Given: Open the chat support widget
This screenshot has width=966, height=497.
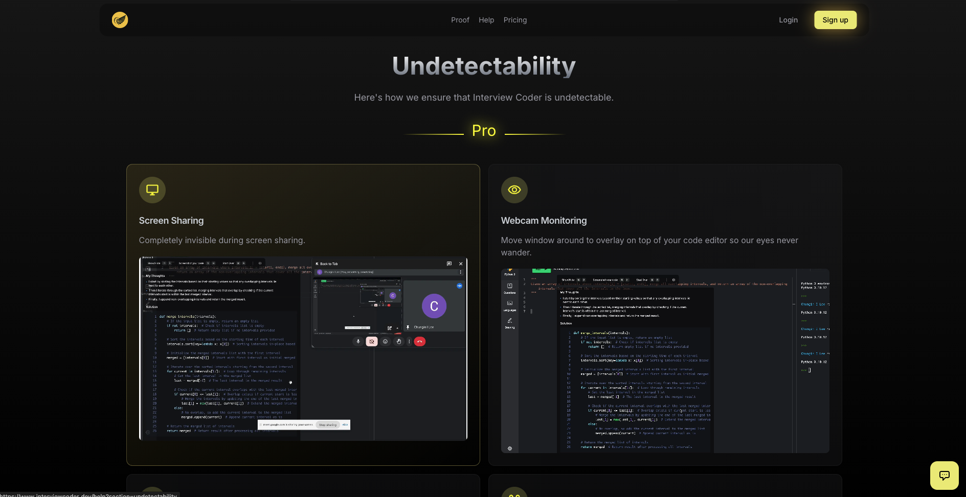Looking at the screenshot, I should coord(944,476).
